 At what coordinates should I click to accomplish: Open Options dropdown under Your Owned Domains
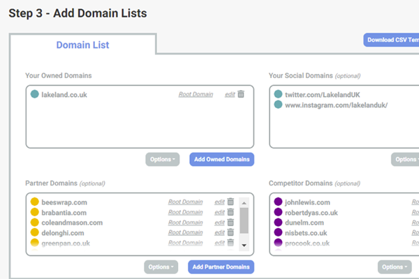tap(163, 160)
